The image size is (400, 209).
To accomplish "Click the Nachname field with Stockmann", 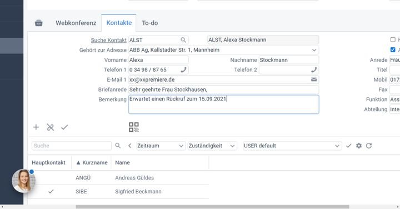I will point(289,60).
